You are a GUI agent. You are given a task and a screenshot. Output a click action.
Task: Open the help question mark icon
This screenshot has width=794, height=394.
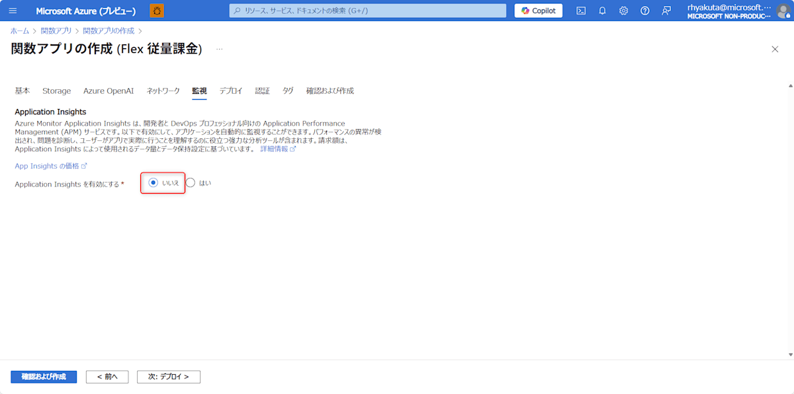pyautogui.click(x=645, y=11)
